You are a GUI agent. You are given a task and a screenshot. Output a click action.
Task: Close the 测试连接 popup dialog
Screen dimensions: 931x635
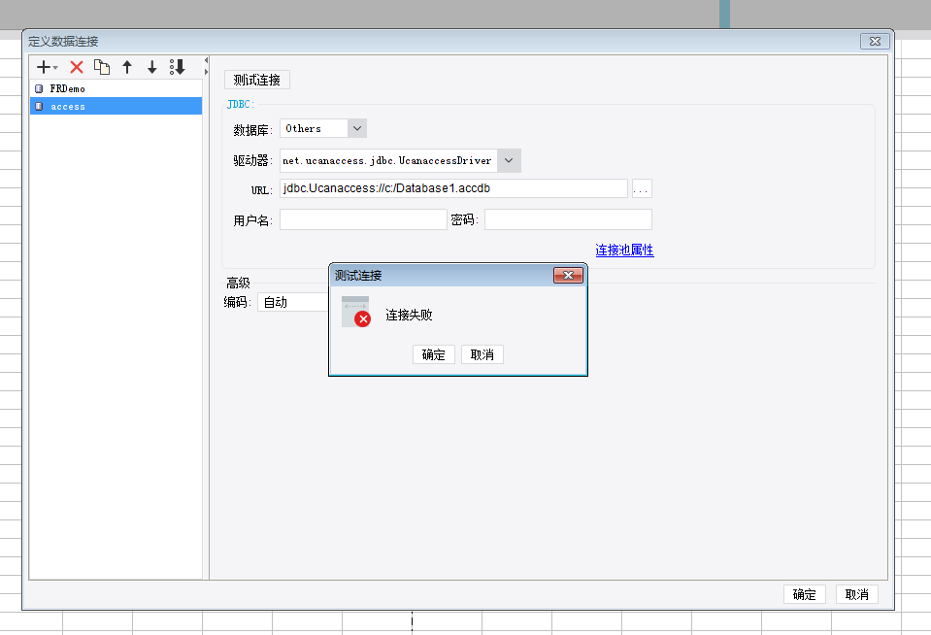[568, 275]
